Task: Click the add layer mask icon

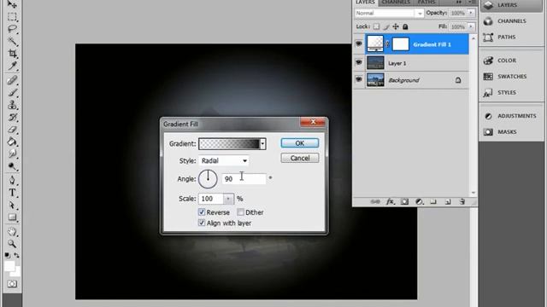Action: pyautogui.click(x=404, y=201)
